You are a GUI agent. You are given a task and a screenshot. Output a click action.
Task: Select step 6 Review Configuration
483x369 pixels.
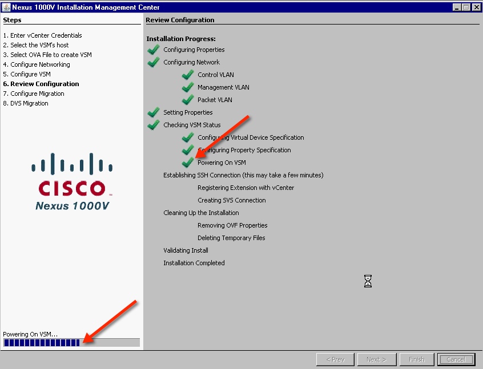click(41, 84)
